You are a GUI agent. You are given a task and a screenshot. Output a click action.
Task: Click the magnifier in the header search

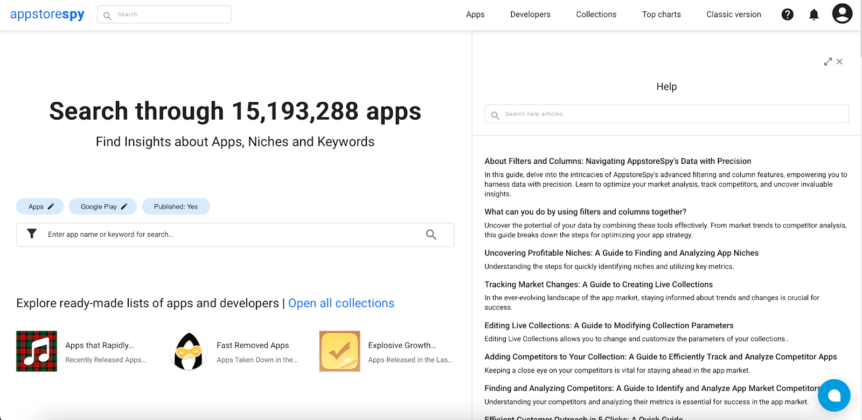tap(107, 15)
